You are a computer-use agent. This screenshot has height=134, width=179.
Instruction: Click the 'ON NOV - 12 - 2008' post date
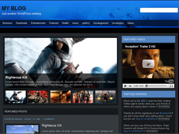[32, 119]
